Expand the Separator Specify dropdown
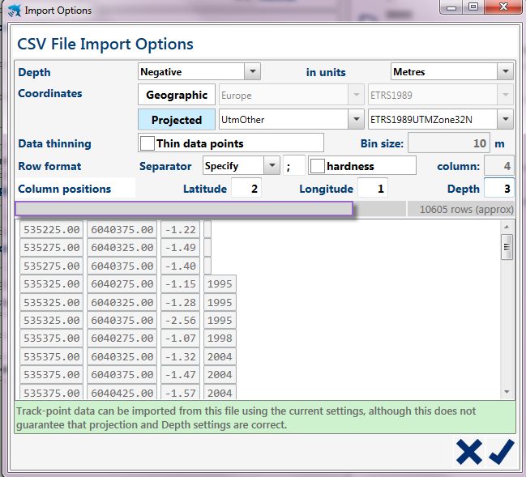The height and width of the screenshot is (477, 526). [271, 166]
